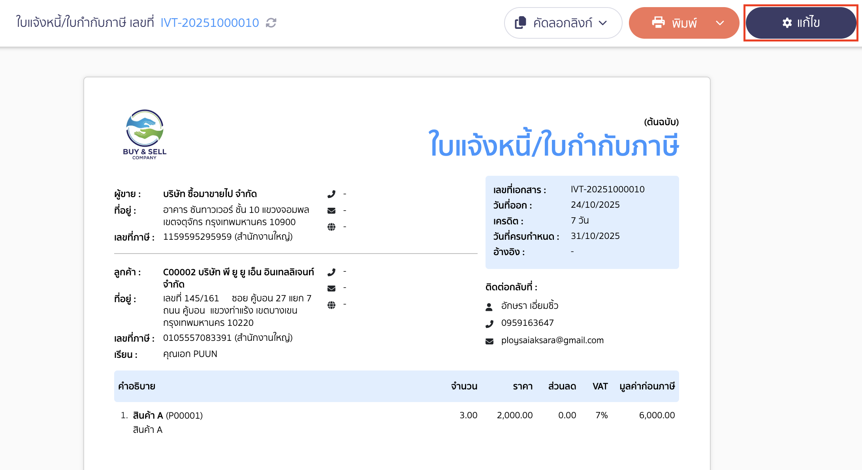
Task: Click the customer tax ID 0105557083391 text
Action: (x=198, y=337)
